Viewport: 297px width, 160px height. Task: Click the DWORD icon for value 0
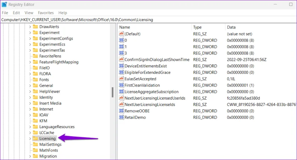(x=121, y=40)
